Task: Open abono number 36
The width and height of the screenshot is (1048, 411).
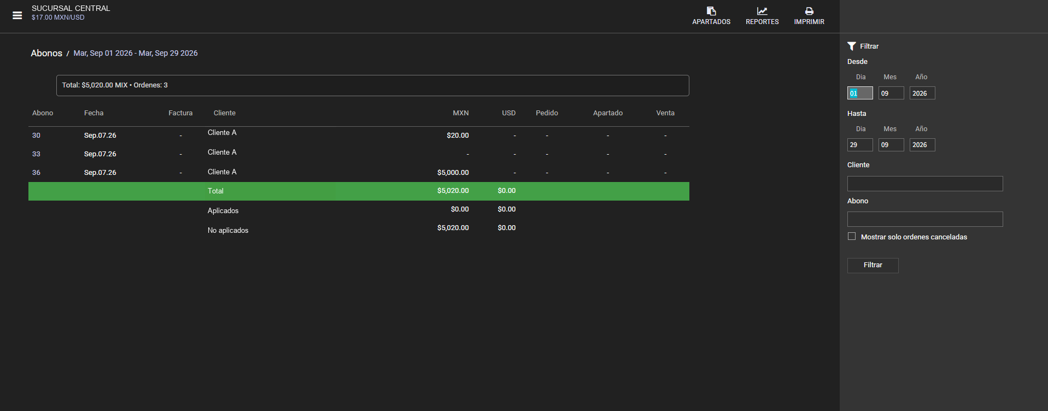Action: 36,173
